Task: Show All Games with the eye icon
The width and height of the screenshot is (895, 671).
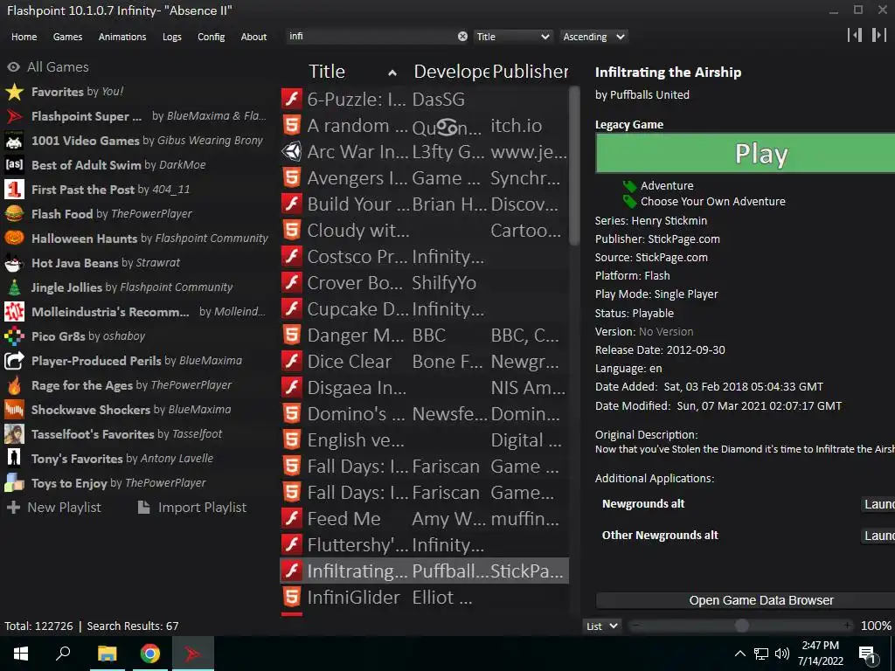Action: point(13,67)
